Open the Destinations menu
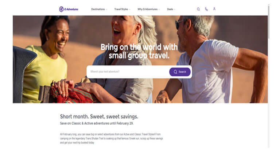 [x=98, y=9]
